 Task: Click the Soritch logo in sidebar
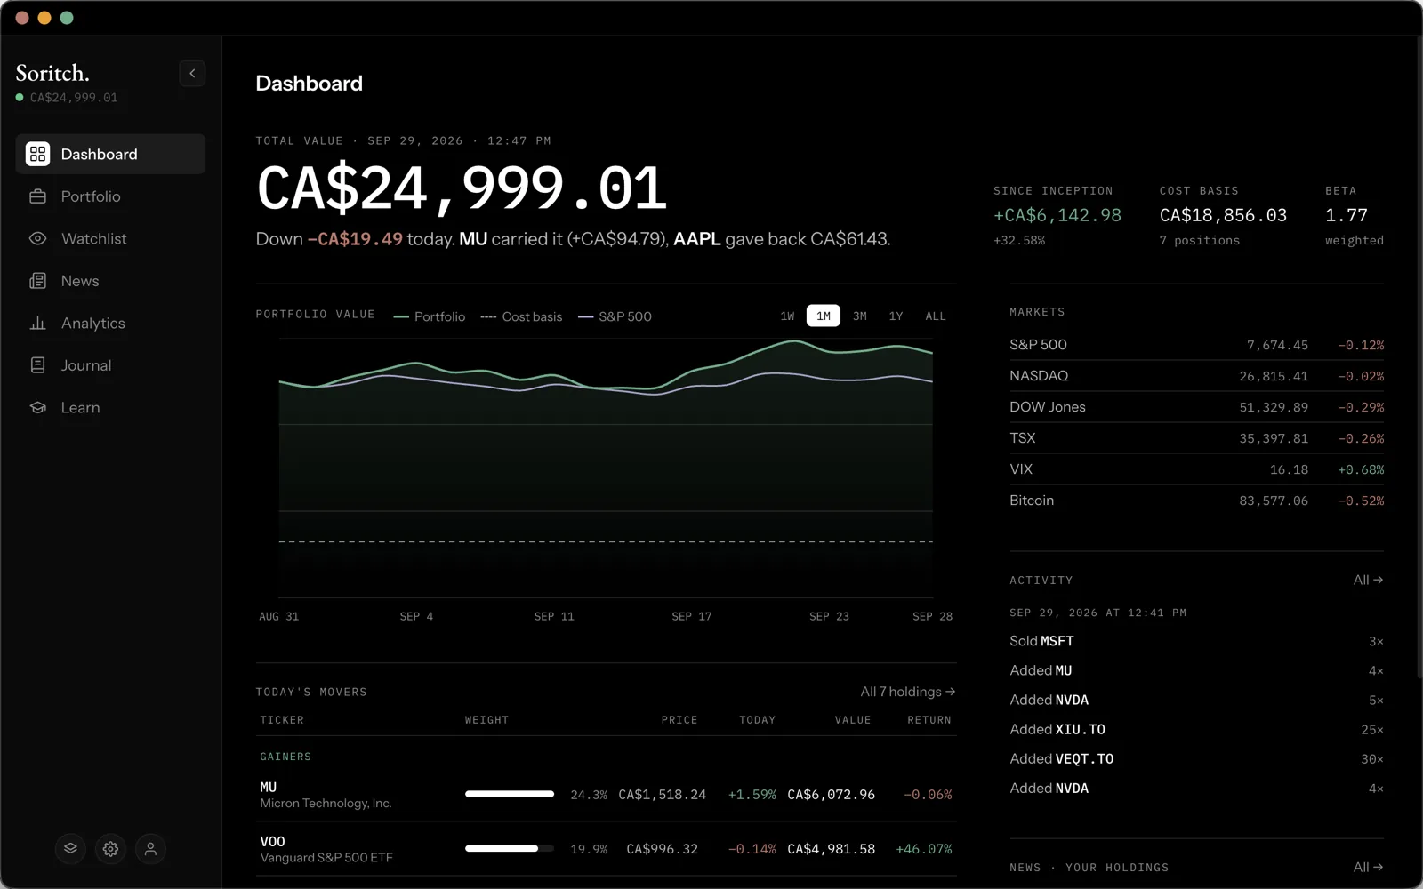click(52, 73)
